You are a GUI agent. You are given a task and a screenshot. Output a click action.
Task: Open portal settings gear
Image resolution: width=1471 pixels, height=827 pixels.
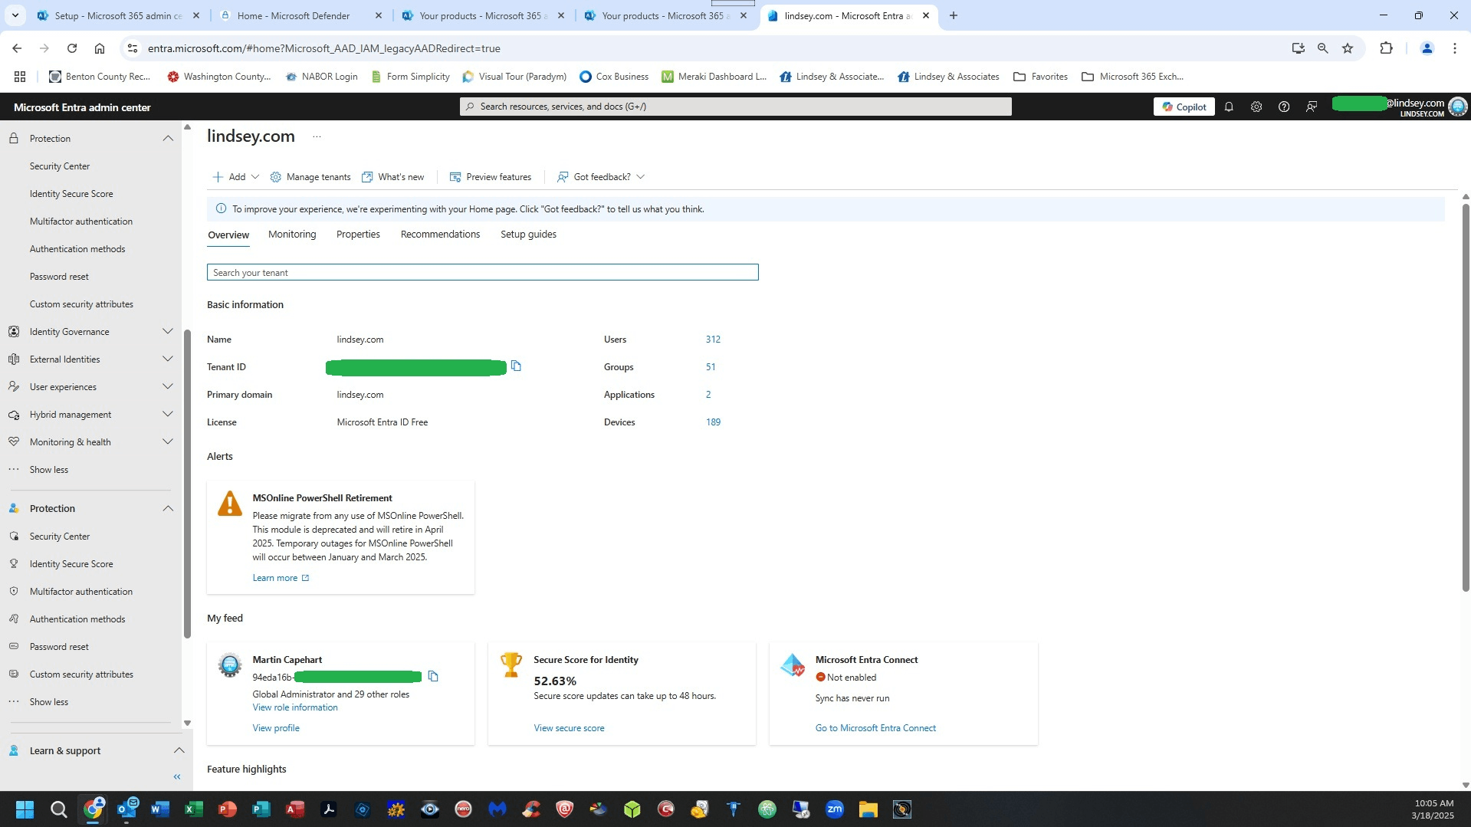tap(1256, 107)
